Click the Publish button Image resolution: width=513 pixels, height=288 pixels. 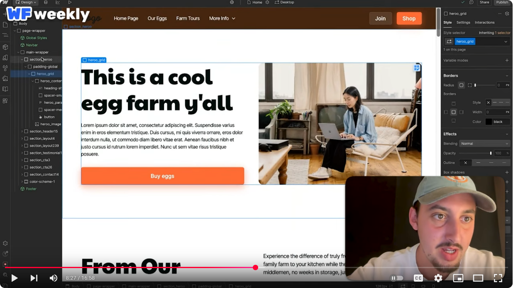click(x=502, y=2)
